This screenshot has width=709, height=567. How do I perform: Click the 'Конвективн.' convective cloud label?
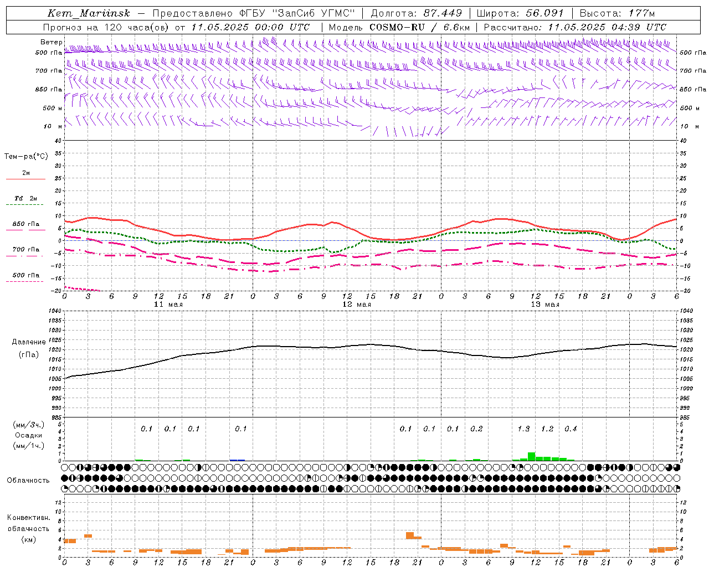[x=28, y=518]
